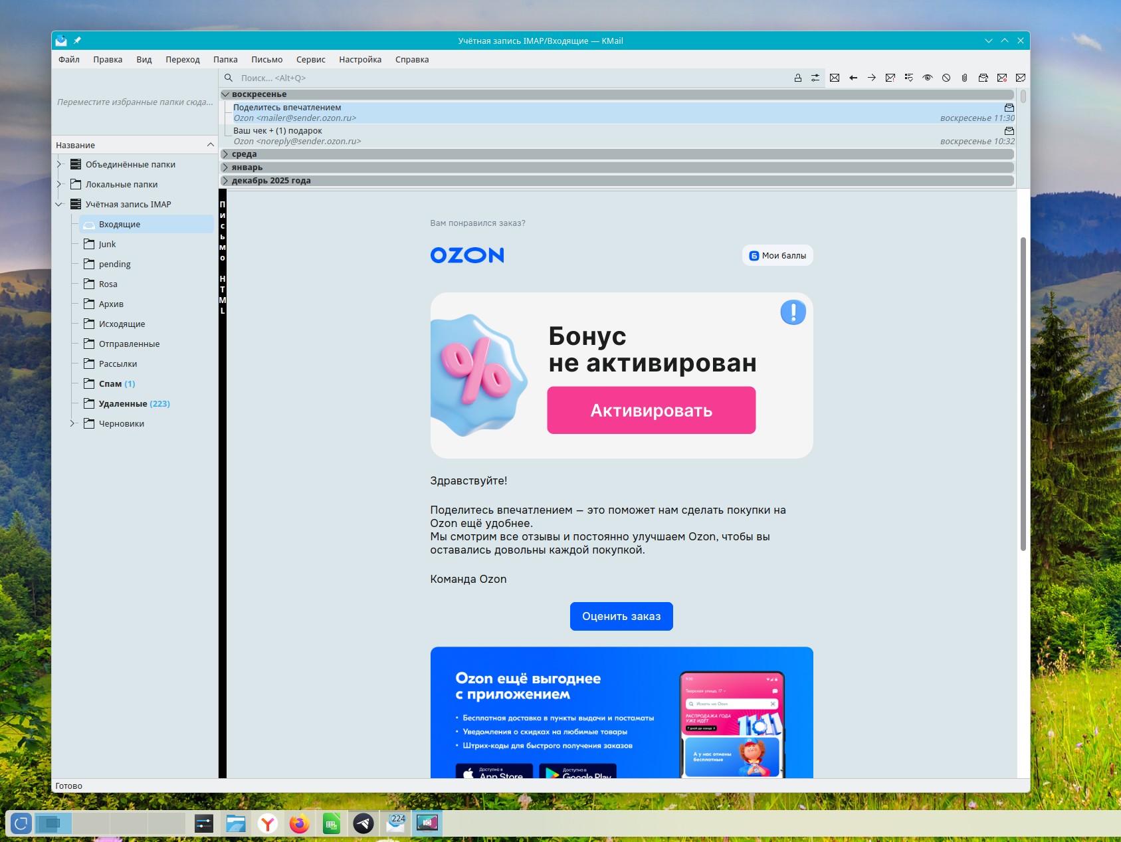Open quick search options sliders icon
This screenshot has width=1121, height=842.
point(815,78)
